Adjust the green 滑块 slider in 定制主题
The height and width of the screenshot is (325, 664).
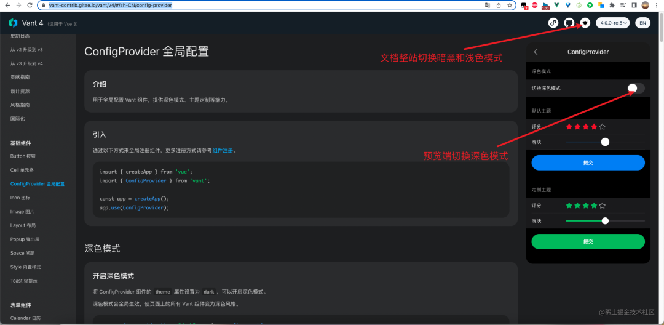pyautogui.click(x=605, y=221)
